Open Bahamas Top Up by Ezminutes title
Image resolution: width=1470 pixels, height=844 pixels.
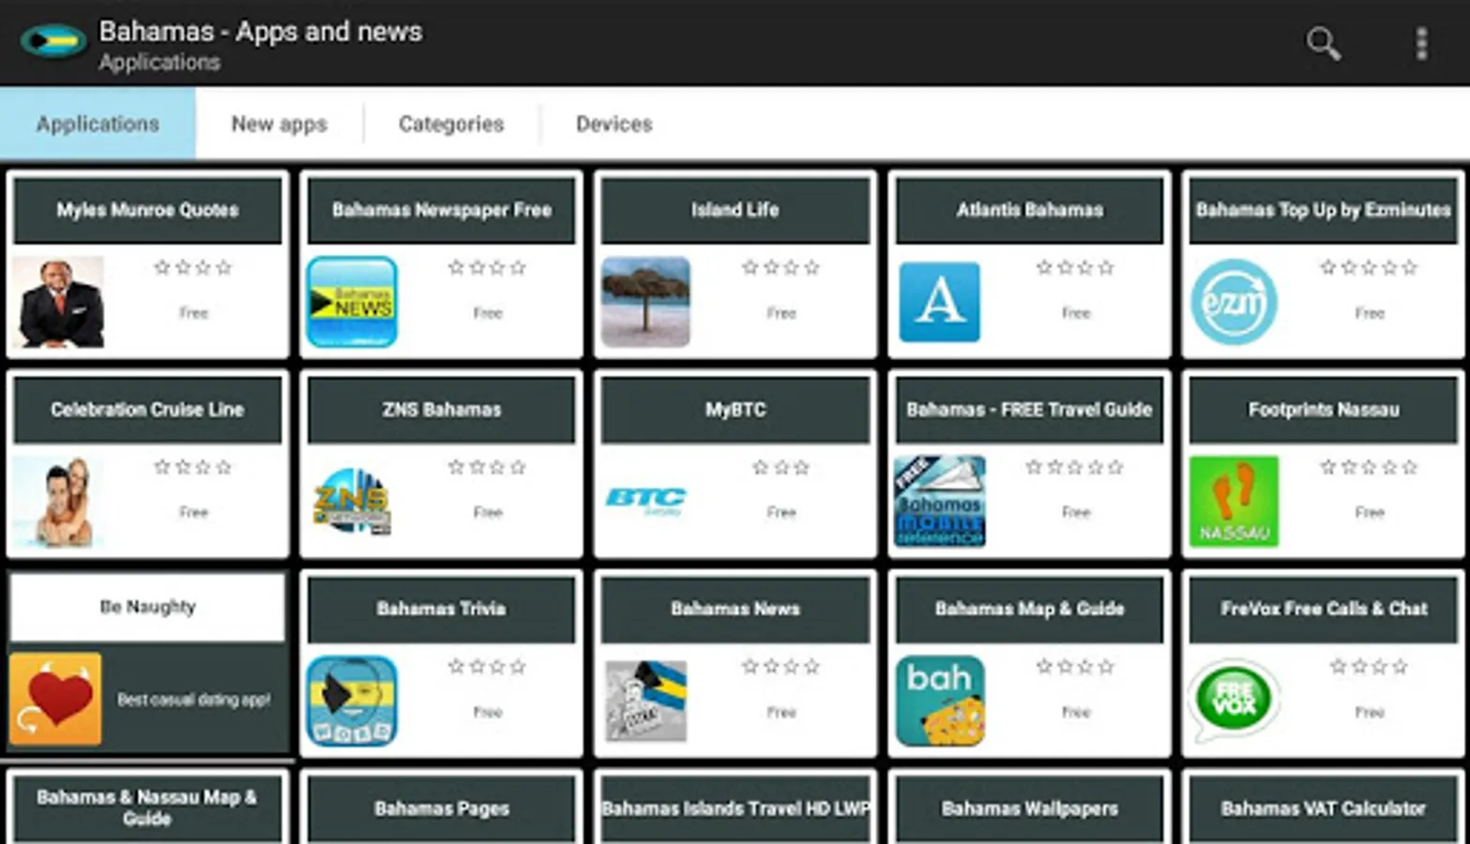pos(1323,210)
